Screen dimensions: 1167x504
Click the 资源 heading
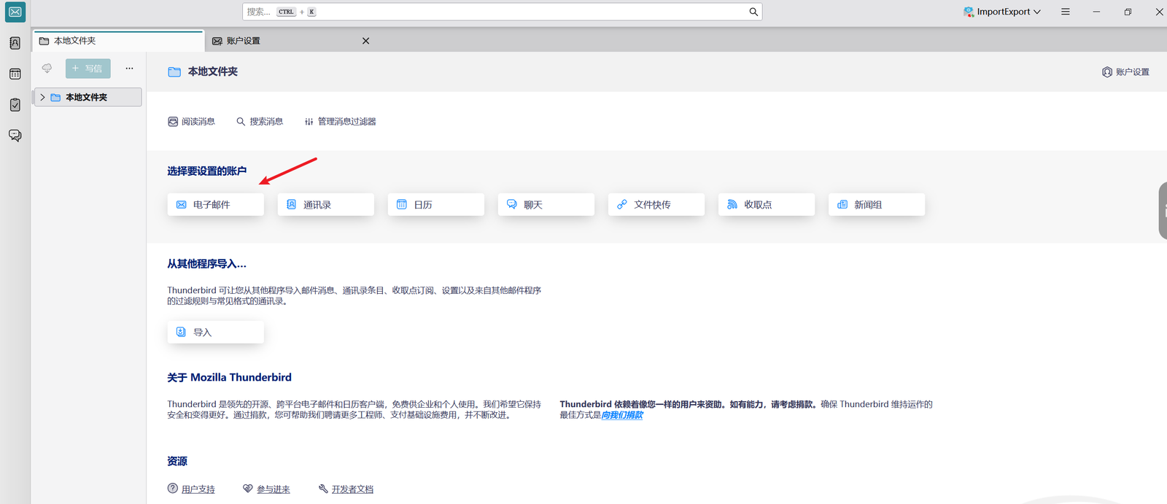(177, 461)
